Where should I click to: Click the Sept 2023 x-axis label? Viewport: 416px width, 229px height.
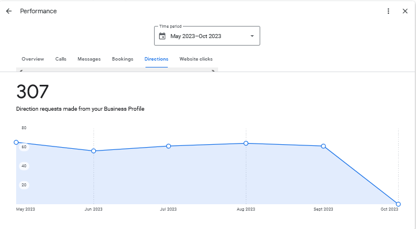pyautogui.click(x=323, y=209)
